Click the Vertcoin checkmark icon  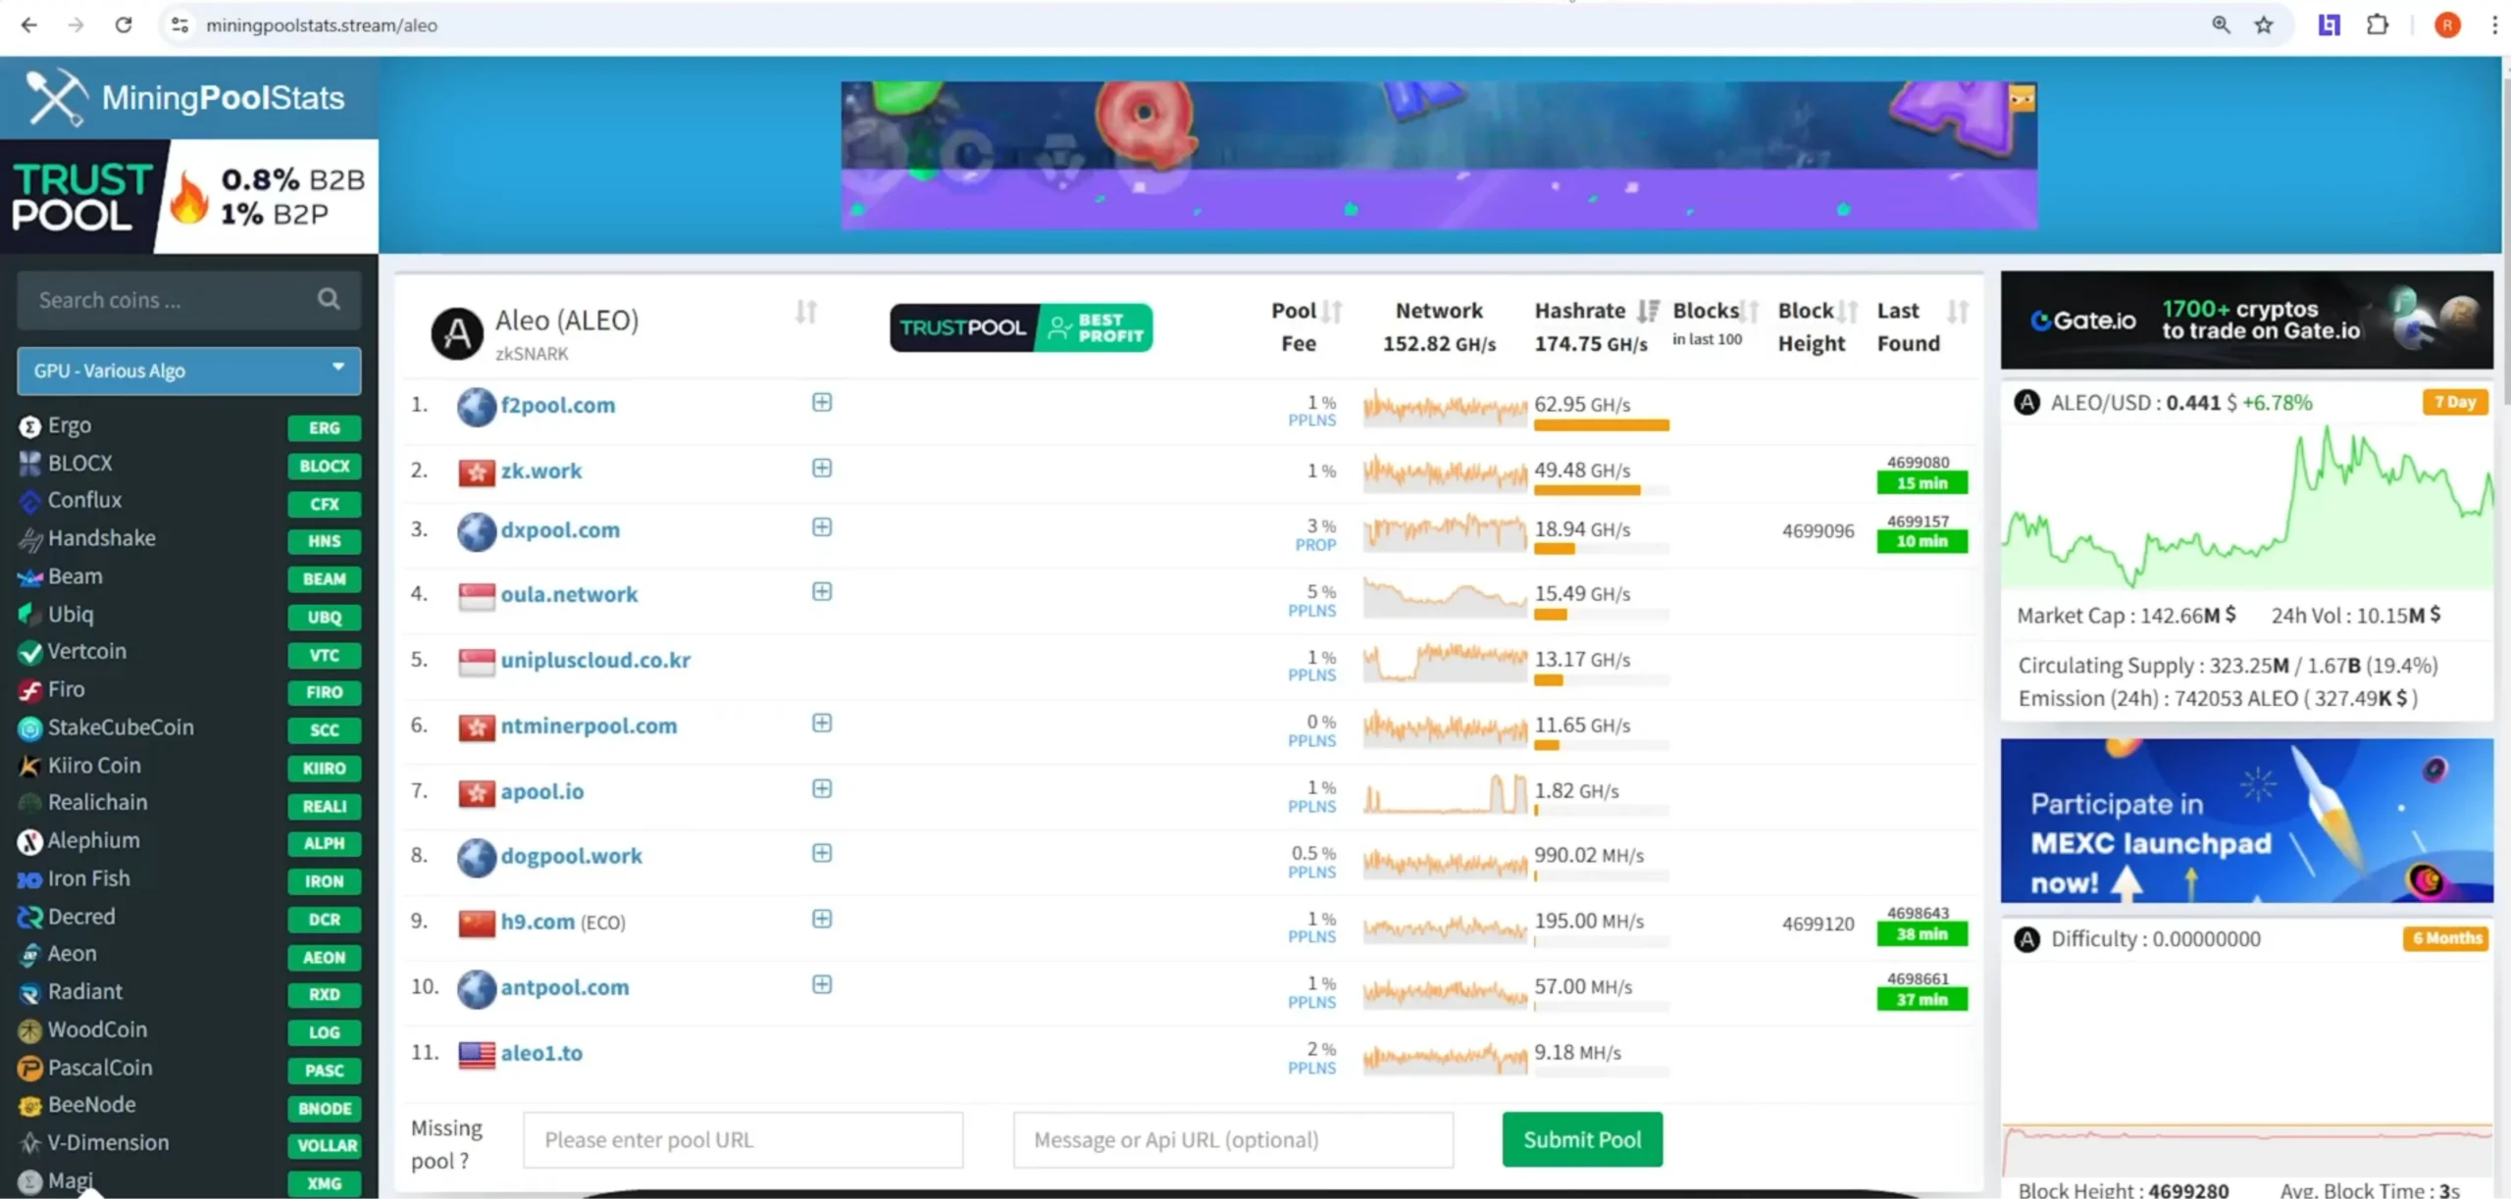(x=30, y=652)
